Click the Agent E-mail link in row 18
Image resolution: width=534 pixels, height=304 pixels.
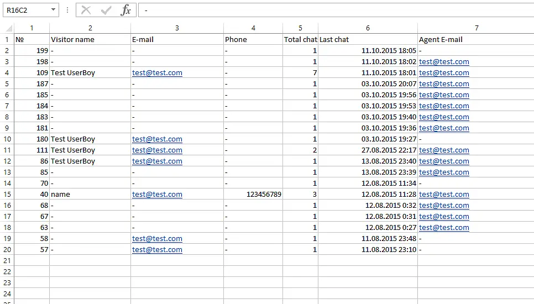444,228
